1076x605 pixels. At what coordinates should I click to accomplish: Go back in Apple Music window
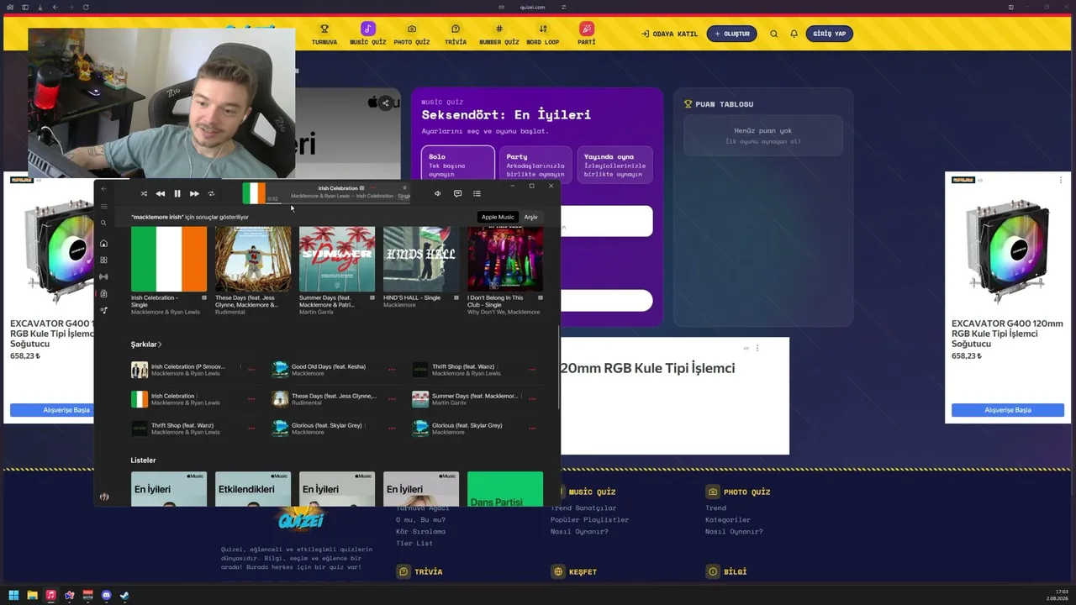point(104,189)
